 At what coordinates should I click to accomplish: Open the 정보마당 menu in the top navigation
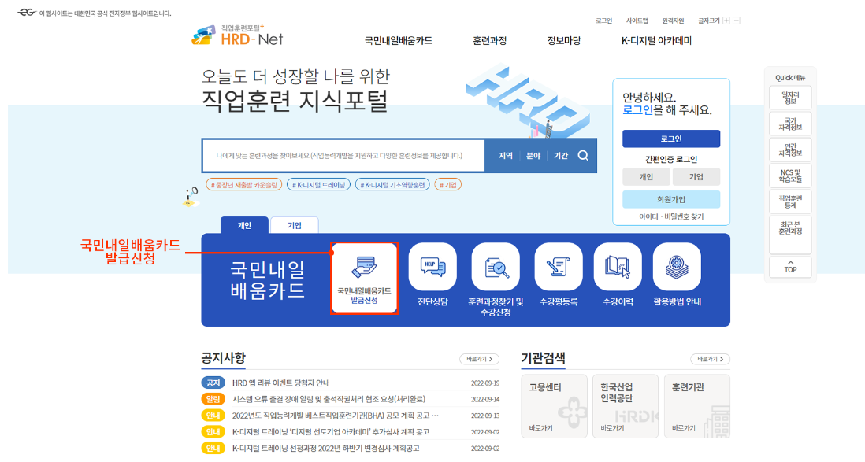[x=565, y=39]
